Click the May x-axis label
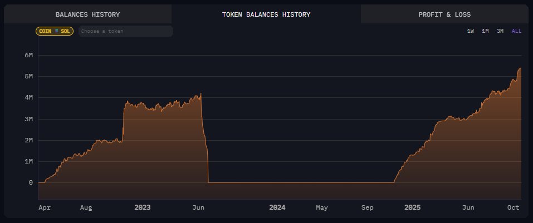Image resolution: width=533 pixels, height=223 pixels. coord(321,208)
